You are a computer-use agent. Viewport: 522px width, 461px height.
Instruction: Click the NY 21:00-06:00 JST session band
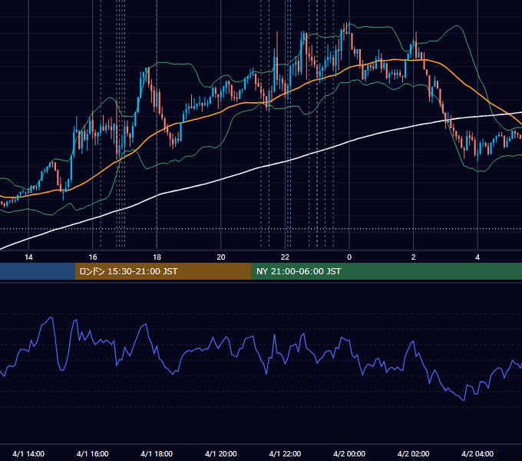[386, 271]
